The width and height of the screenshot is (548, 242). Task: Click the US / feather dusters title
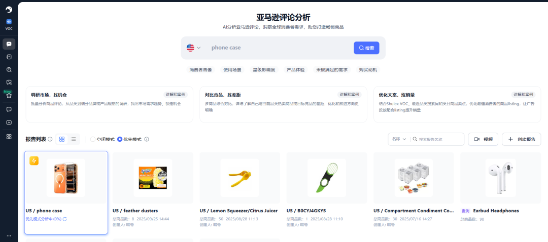point(135,211)
